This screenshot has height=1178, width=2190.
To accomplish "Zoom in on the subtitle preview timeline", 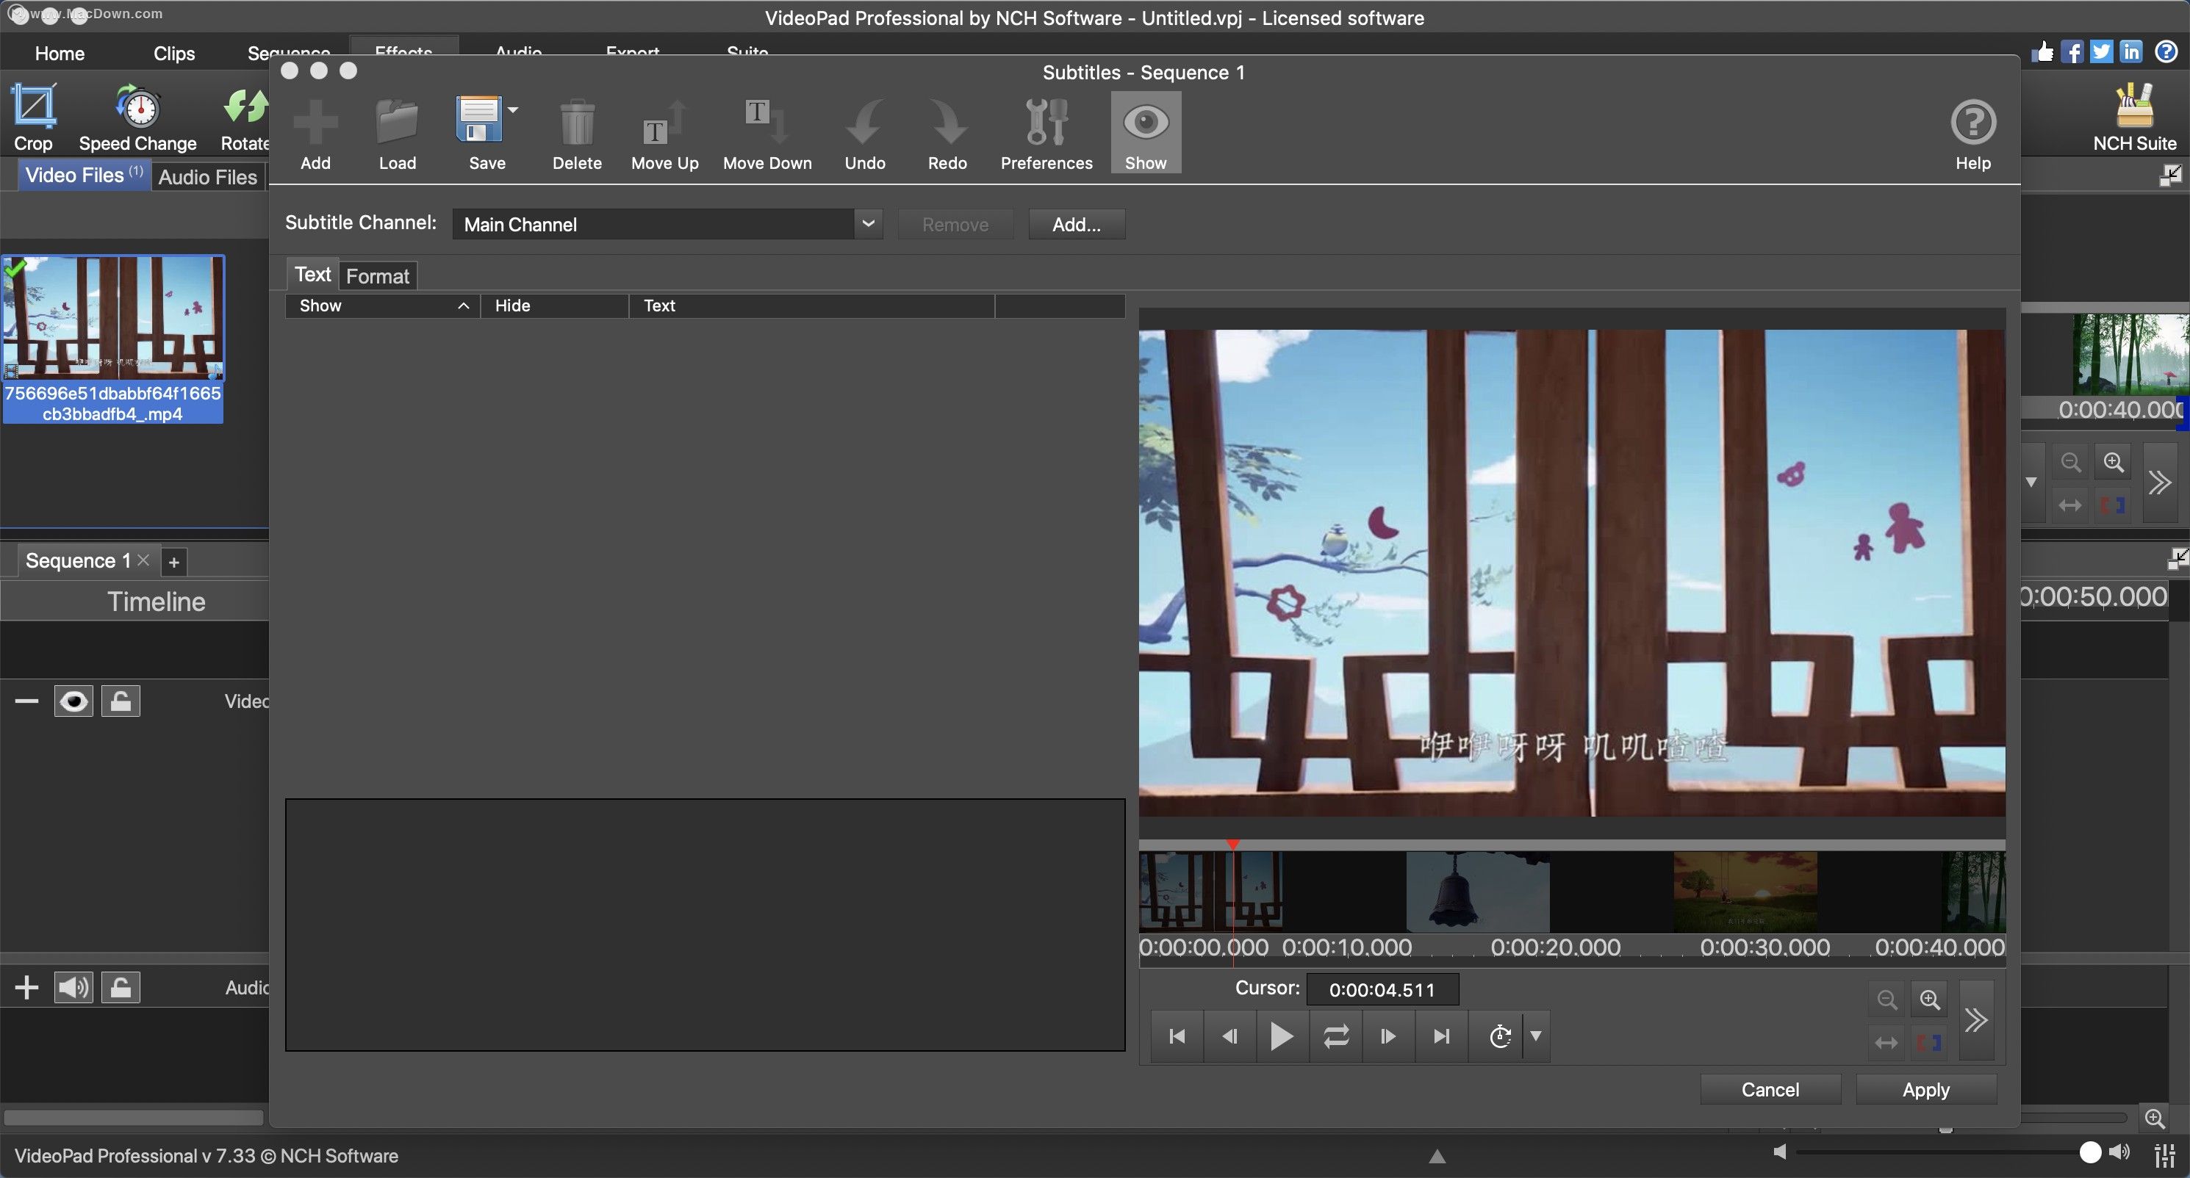I will pos(1929,1000).
